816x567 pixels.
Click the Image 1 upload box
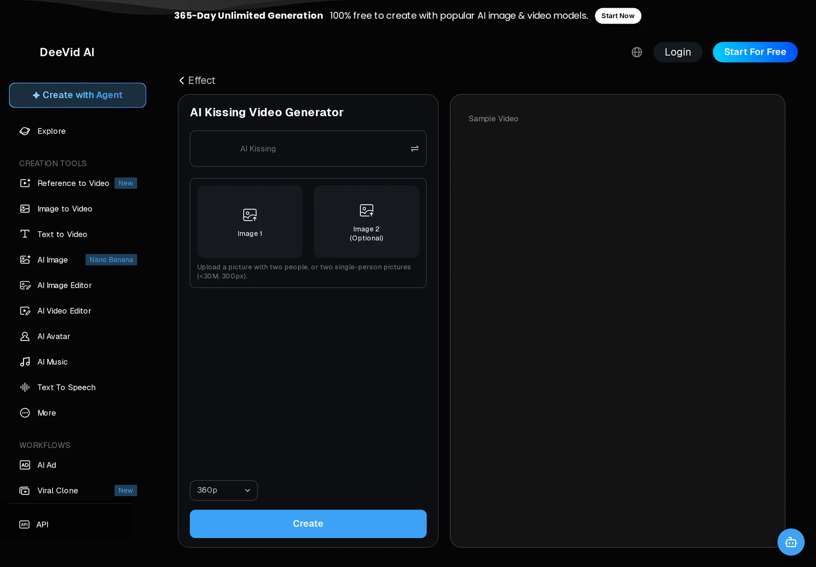point(250,222)
